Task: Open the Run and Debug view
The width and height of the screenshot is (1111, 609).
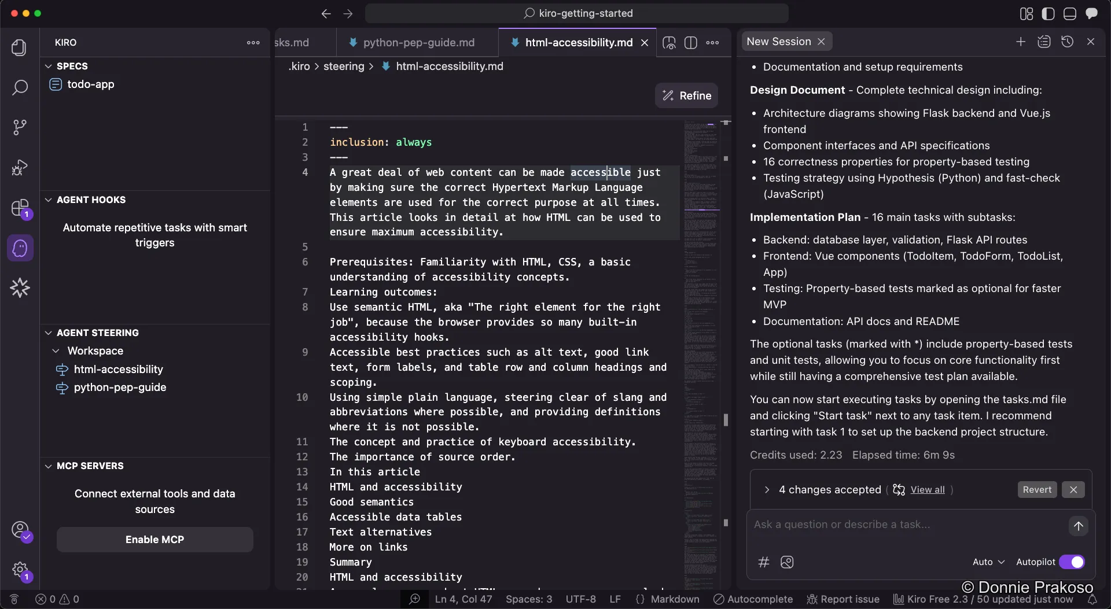Action: click(20, 167)
